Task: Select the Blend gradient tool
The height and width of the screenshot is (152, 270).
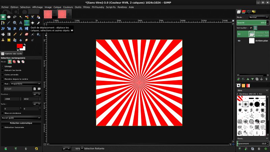Action: pyautogui.click(x=9, y=34)
